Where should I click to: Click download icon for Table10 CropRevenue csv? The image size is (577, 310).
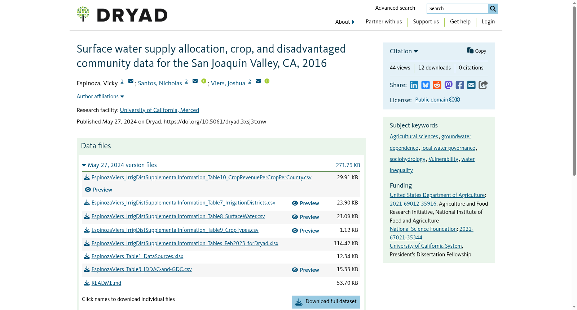point(87,178)
